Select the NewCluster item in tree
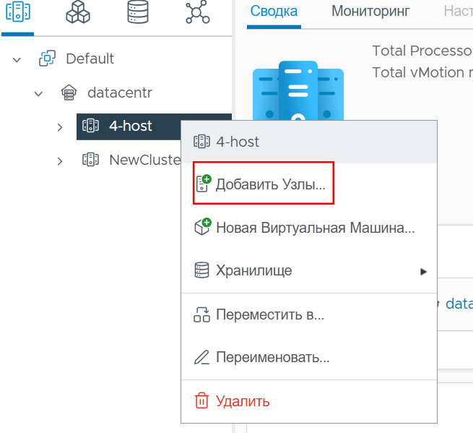The height and width of the screenshot is (433, 473). (x=145, y=160)
